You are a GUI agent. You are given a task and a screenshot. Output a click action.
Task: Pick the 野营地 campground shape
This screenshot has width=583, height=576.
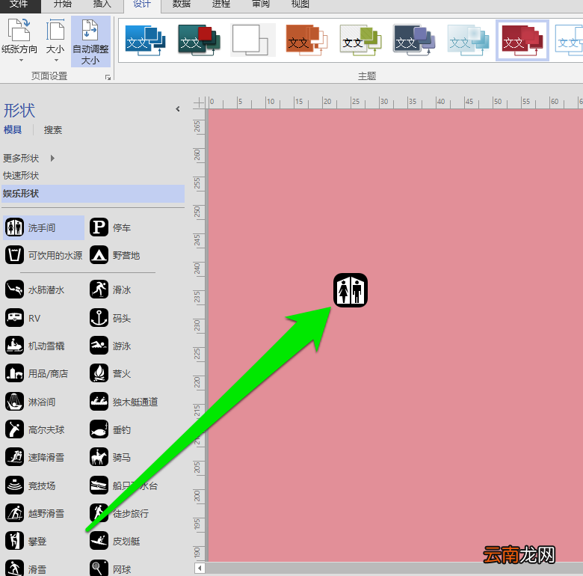tap(115, 255)
